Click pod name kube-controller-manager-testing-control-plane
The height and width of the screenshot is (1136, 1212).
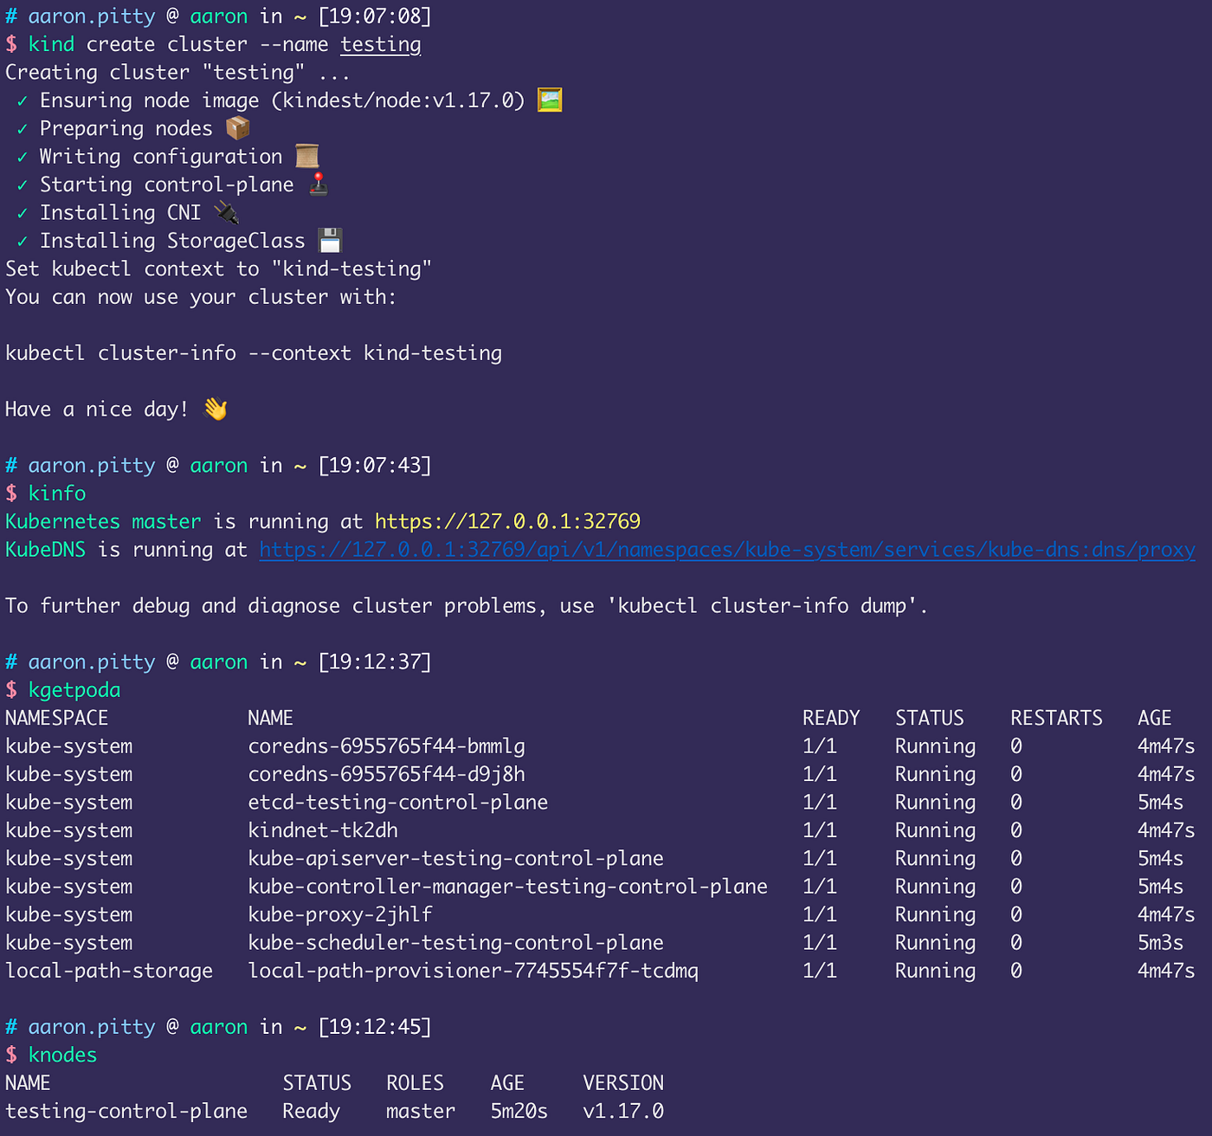508,887
